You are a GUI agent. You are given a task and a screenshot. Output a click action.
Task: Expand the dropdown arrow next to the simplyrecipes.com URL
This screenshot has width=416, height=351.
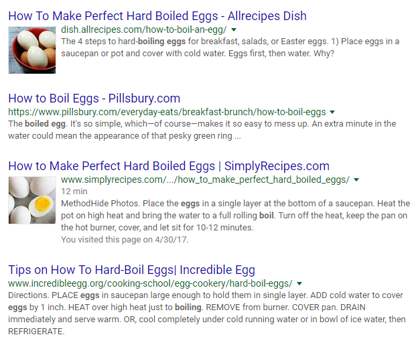356,180
